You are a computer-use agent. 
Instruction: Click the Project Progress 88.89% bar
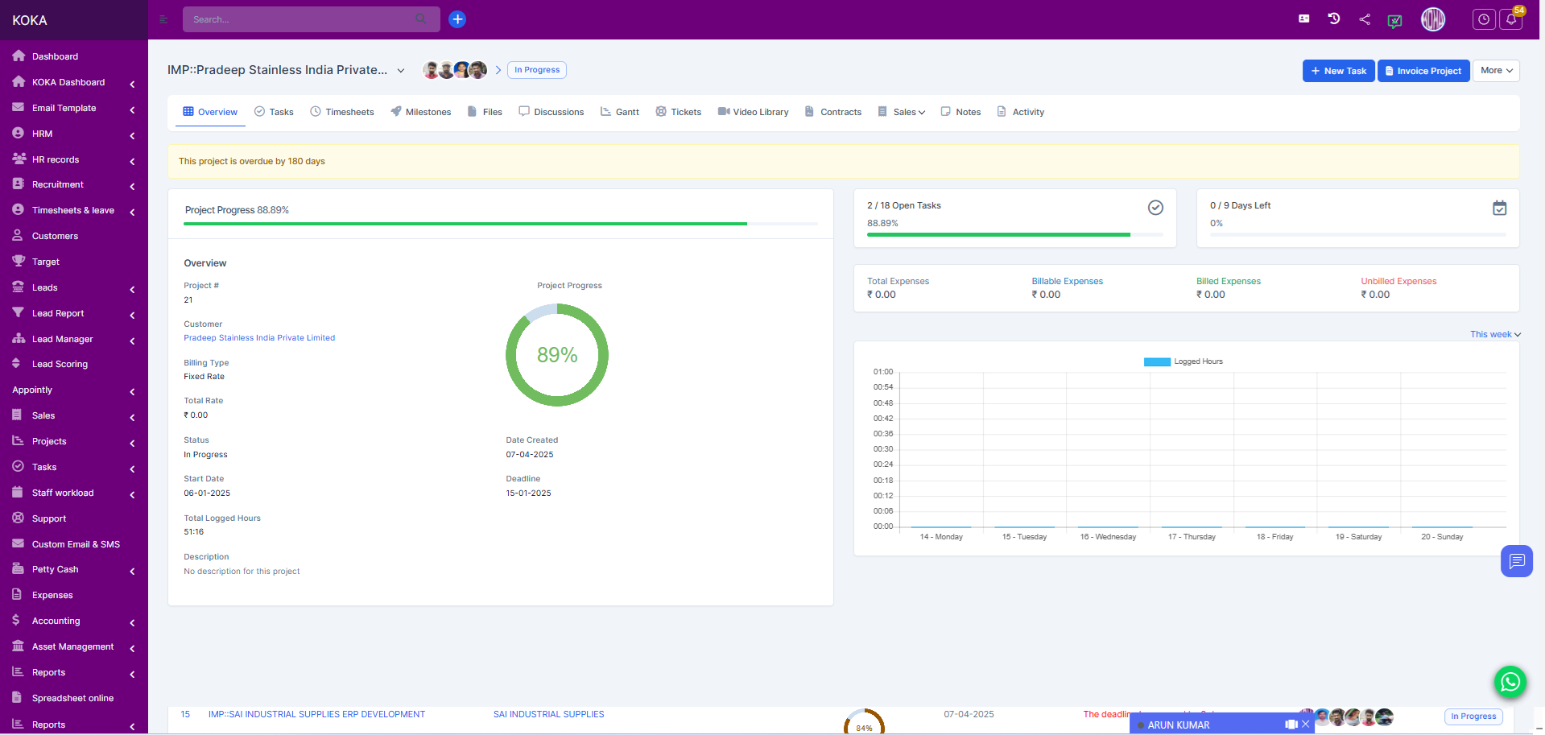click(x=465, y=223)
